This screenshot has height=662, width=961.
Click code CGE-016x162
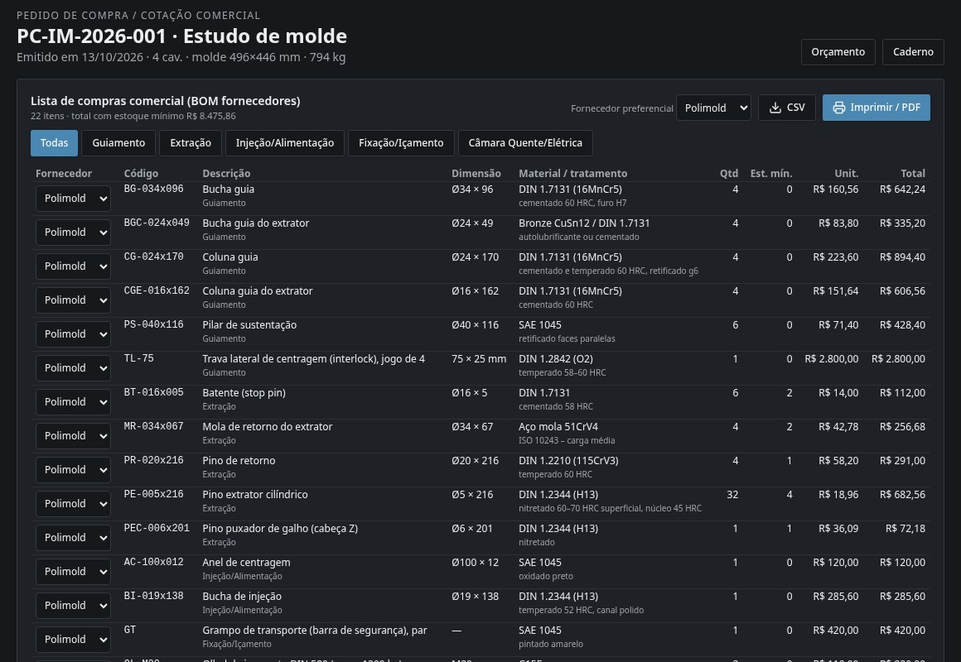tap(157, 290)
